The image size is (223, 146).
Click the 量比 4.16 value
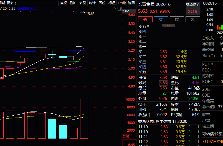click(x=196, y=83)
